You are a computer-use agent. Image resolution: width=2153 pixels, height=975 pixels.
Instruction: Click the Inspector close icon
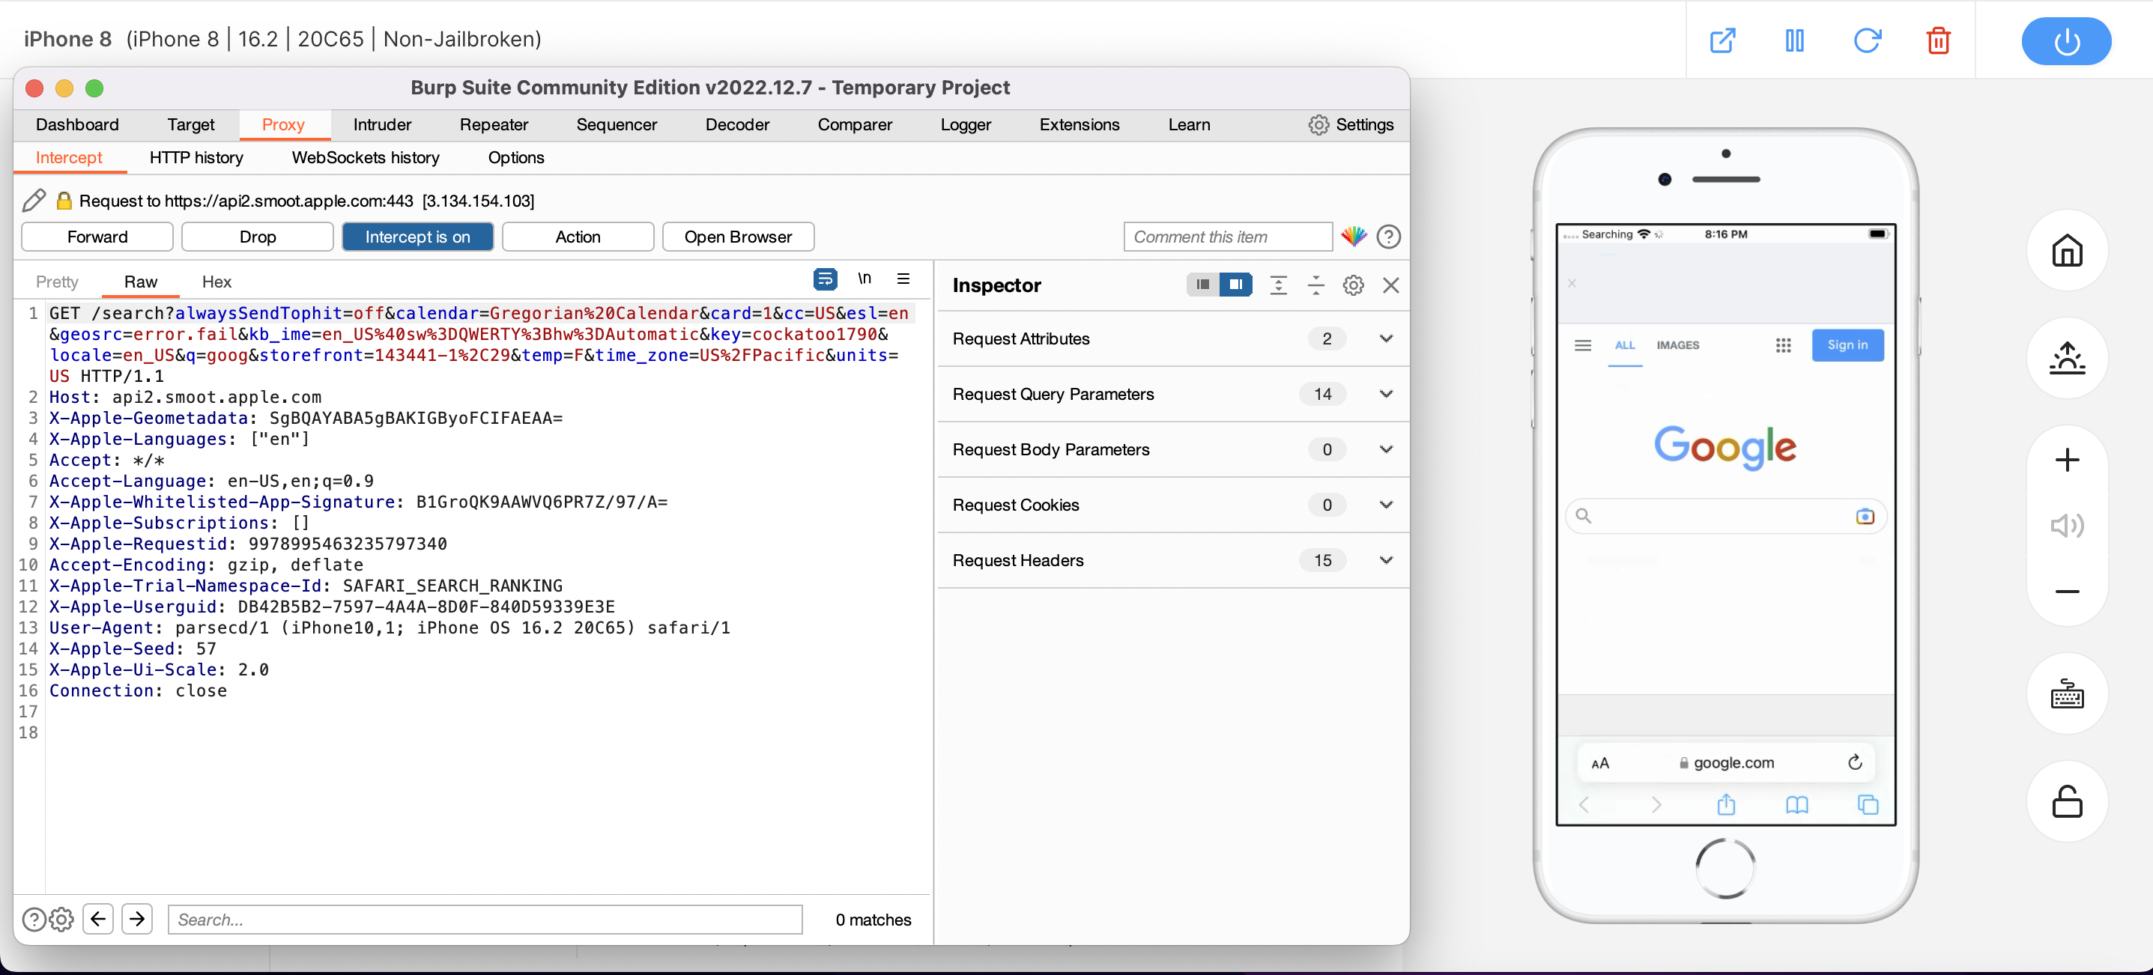pyautogui.click(x=1391, y=285)
